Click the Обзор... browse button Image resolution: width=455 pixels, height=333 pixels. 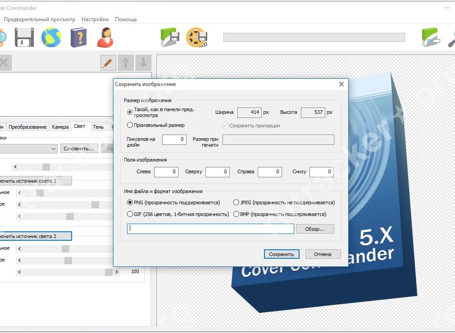pyautogui.click(x=315, y=229)
